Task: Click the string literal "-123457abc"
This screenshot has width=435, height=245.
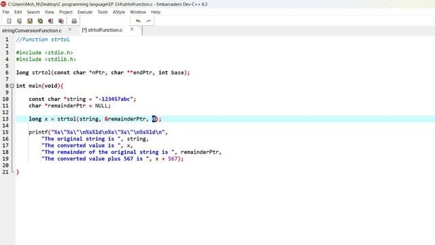Action: (x=114, y=99)
